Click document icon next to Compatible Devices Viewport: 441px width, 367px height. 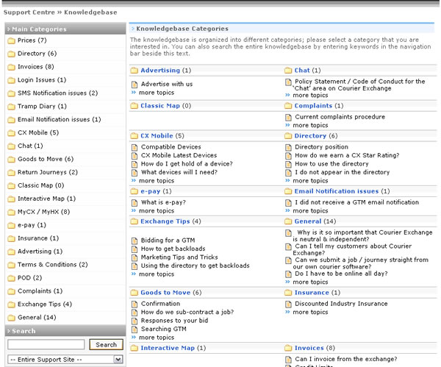[135, 147]
